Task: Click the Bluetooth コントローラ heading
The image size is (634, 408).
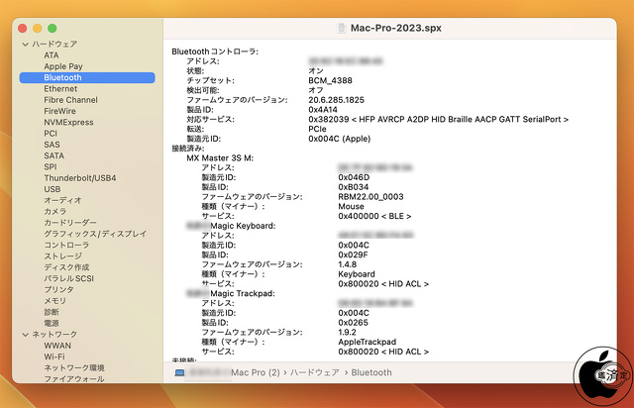Action: 215,51
